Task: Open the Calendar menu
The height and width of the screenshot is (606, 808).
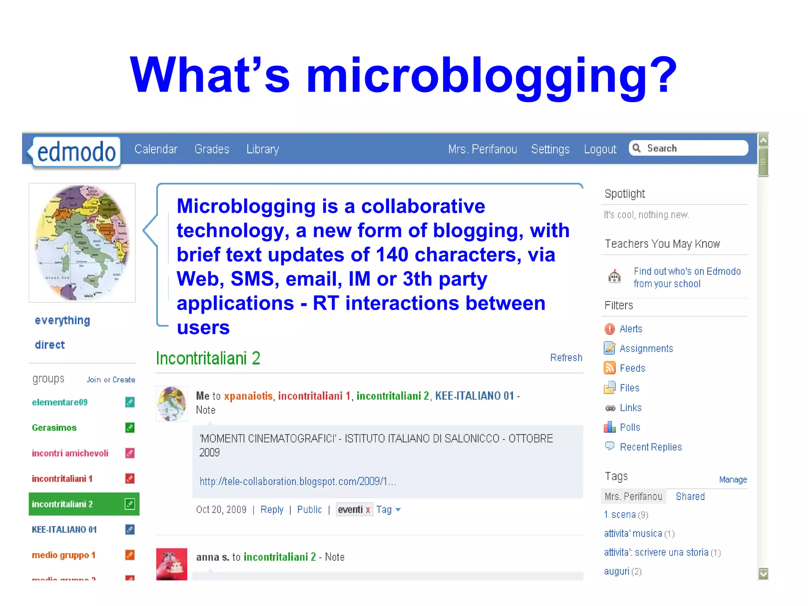Action: 156,149
